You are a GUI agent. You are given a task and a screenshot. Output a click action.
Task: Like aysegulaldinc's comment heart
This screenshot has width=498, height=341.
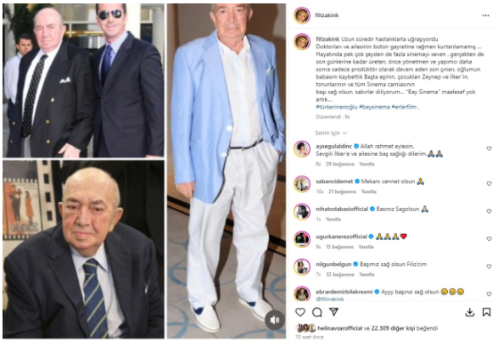pos(489,148)
